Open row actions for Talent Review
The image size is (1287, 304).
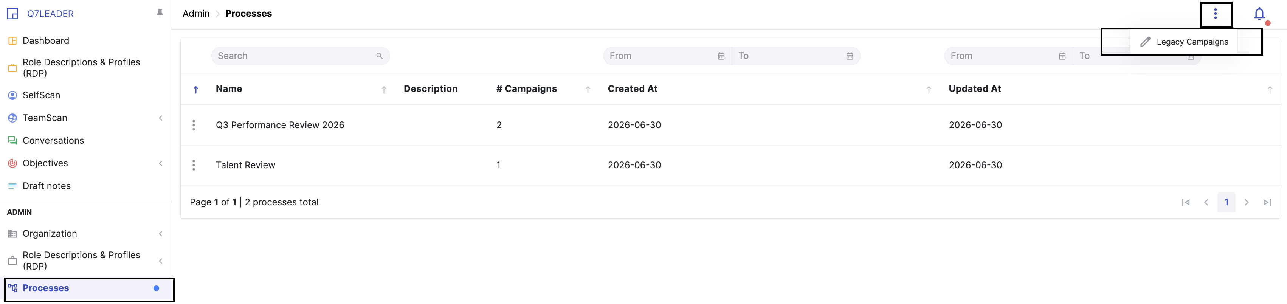(194, 165)
